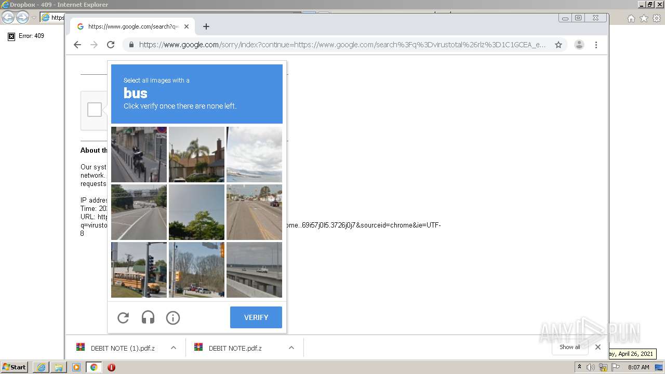Viewport: 665px width, 374px height.
Task: Go forward in the Internet Explorer window
Action: [22, 18]
